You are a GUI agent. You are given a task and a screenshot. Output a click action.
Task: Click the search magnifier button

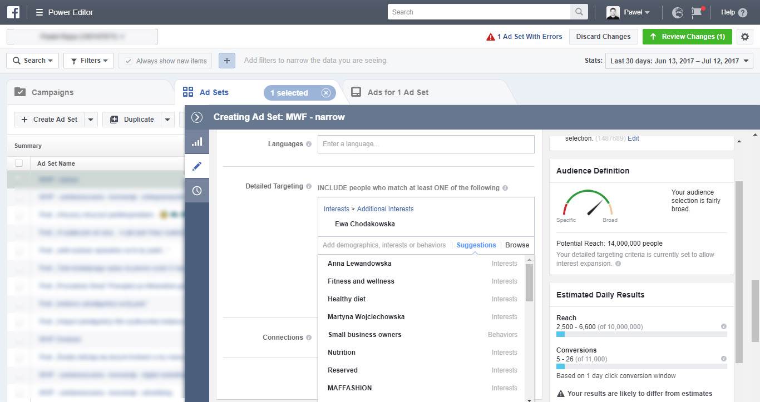click(x=579, y=12)
